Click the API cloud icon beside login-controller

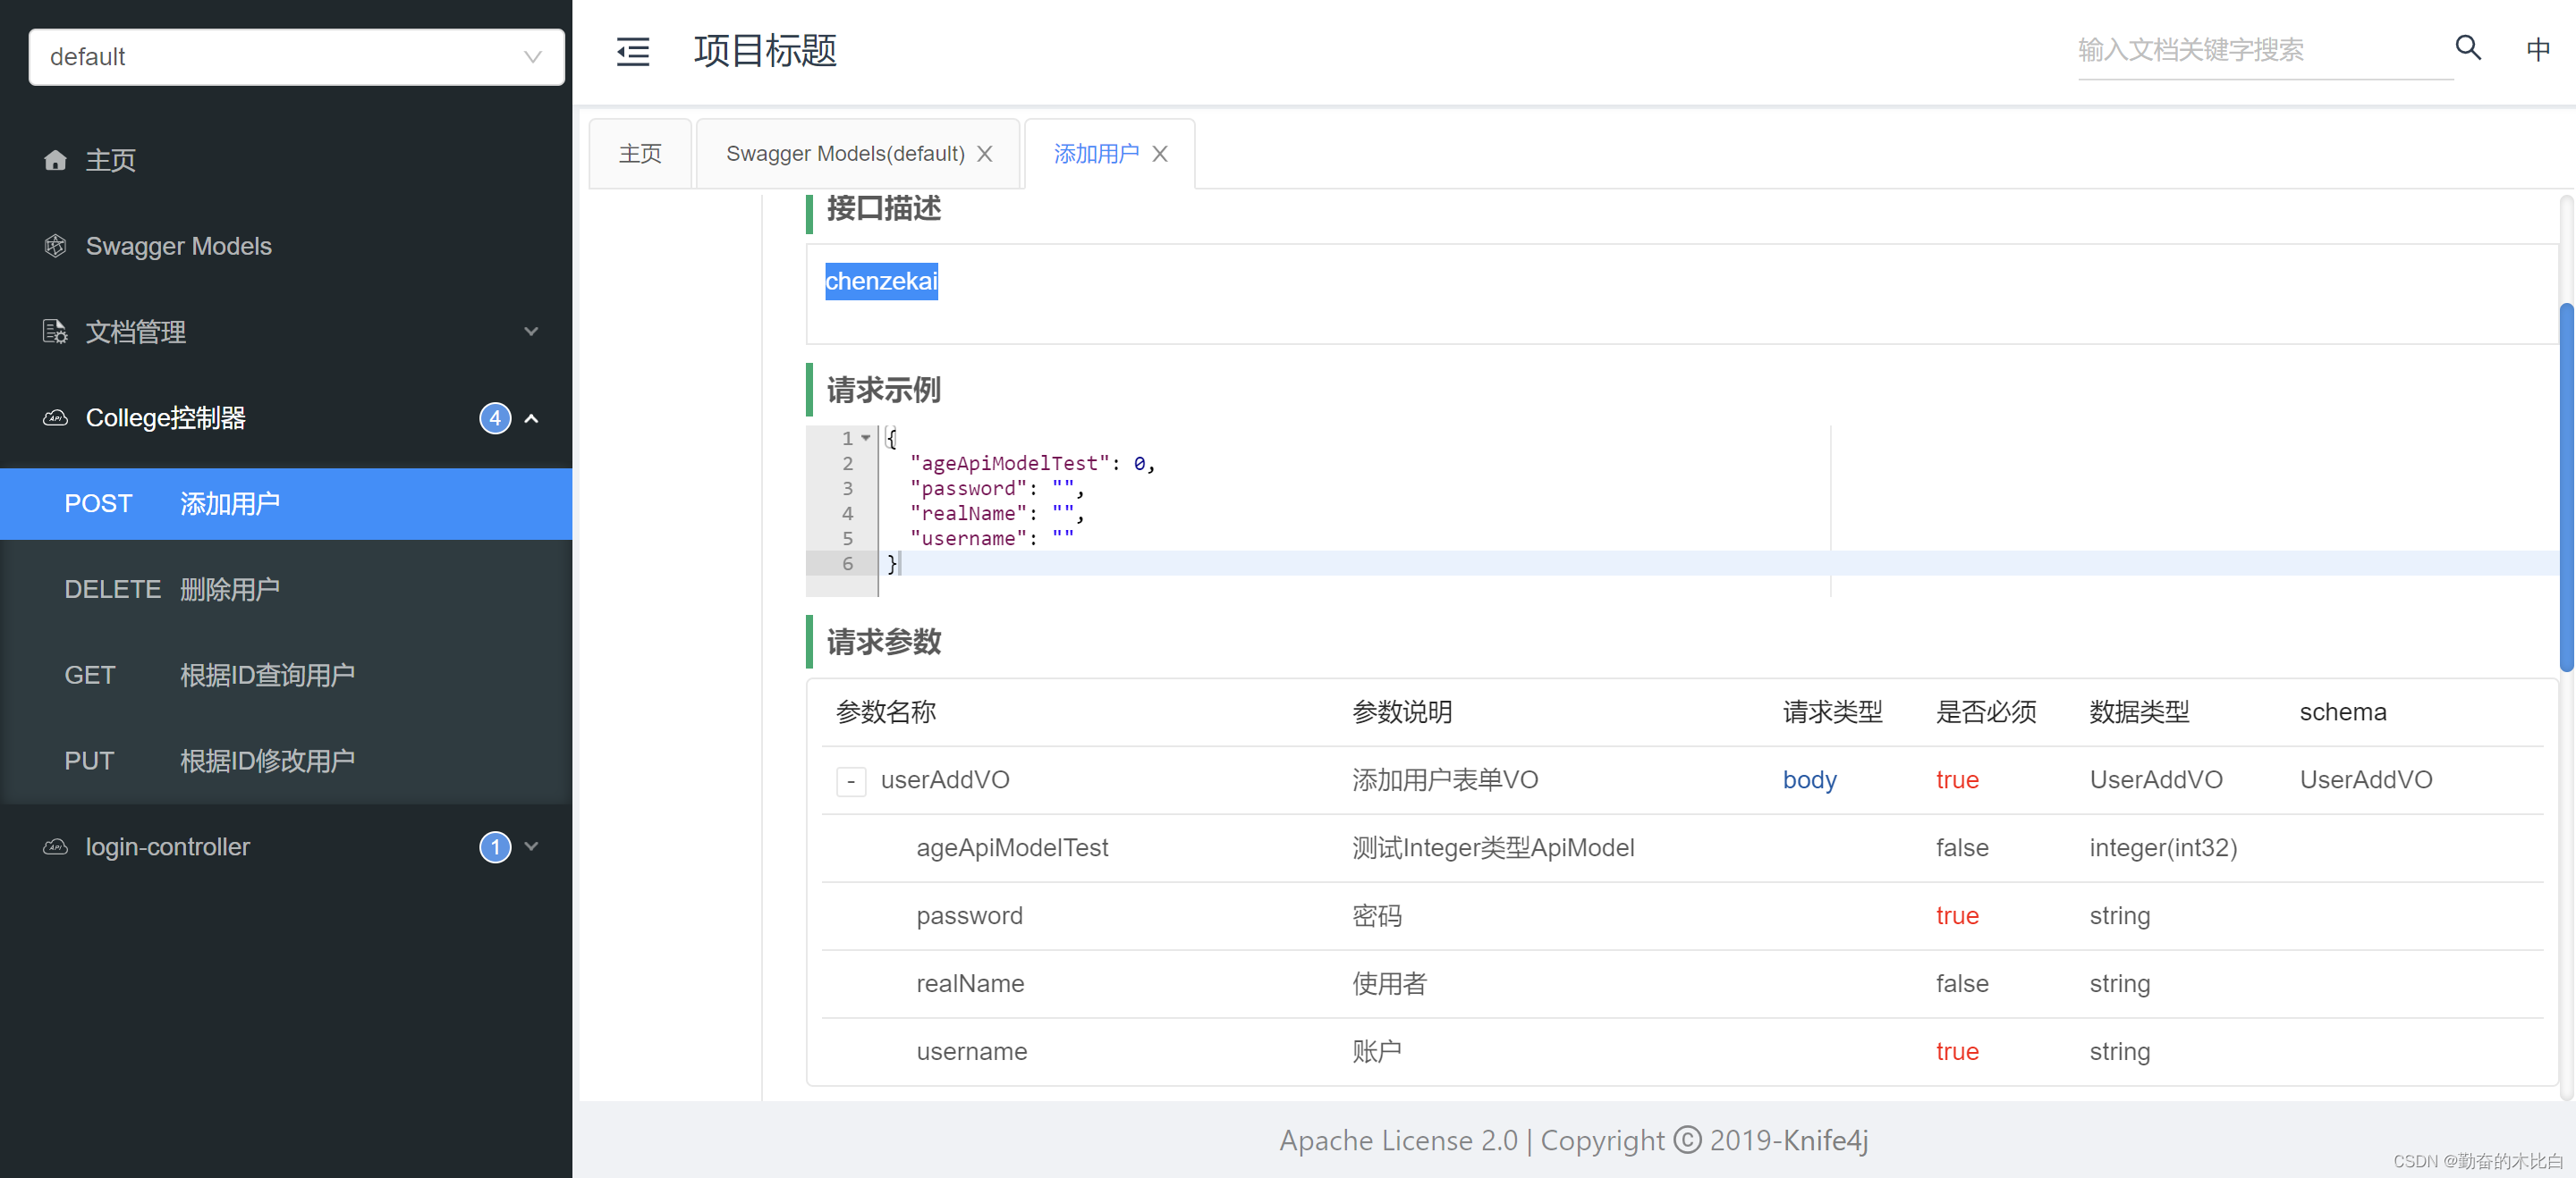click(55, 846)
